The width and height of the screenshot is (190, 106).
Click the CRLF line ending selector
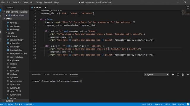click(x=174, y=104)
